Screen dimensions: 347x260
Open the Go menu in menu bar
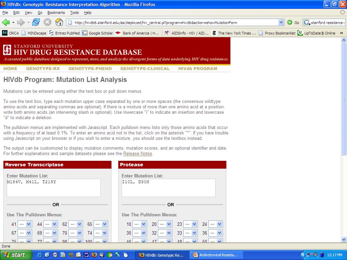tap(40, 13)
